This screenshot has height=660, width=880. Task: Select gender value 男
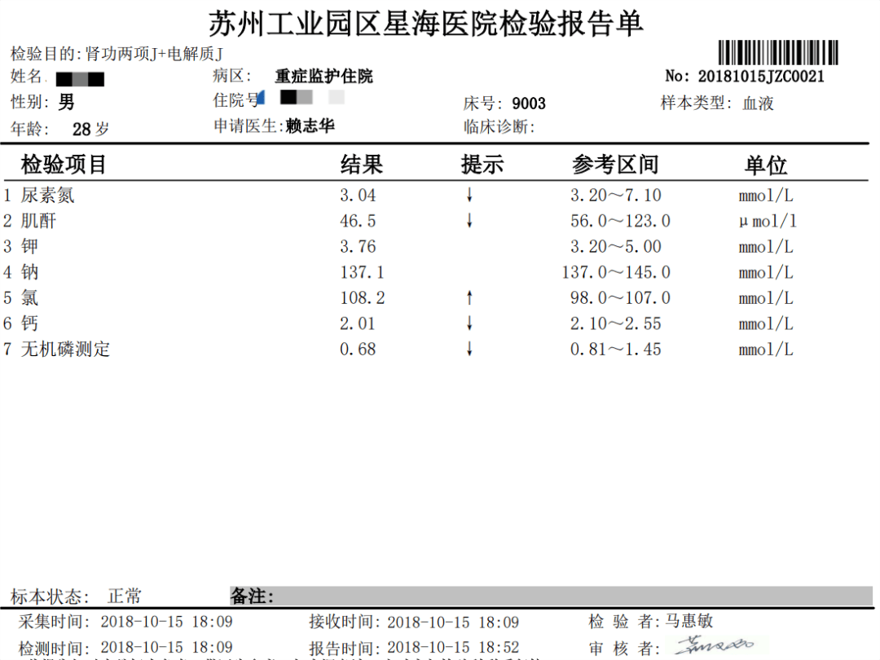pyautogui.click(x=66, y=102)
